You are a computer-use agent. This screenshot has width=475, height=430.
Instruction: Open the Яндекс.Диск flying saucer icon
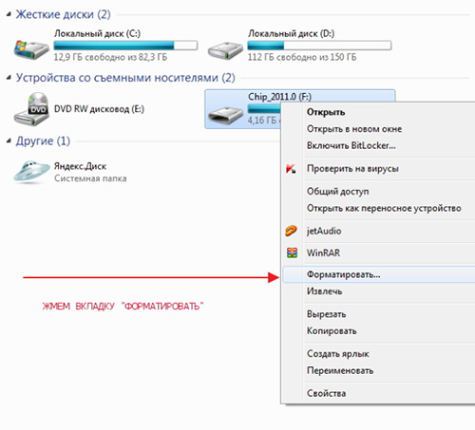tap(31, 172)
